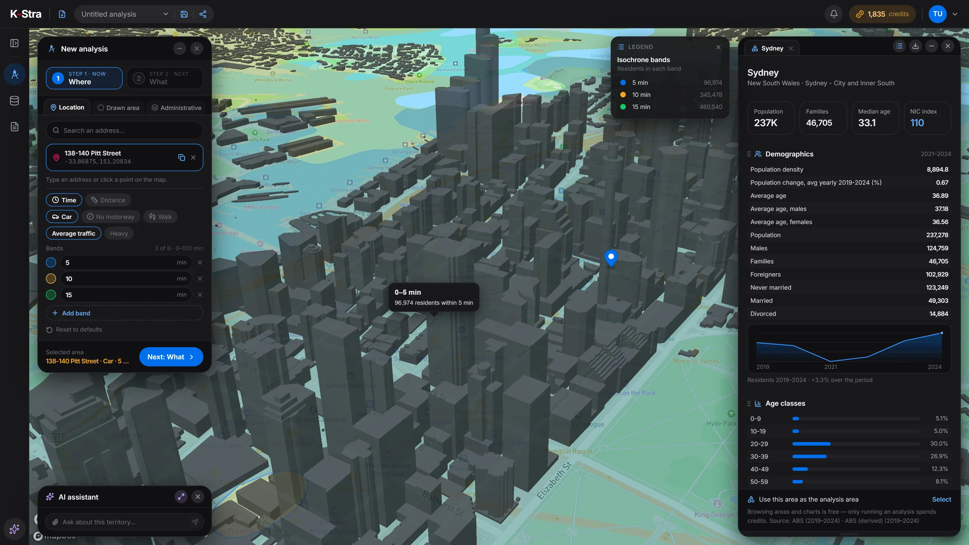
Task: Switch to the Drawn area tab
Action: click(x=119, y=107)
